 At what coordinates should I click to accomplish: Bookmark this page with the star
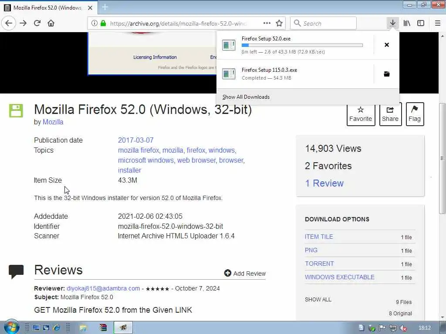(279, 23)
